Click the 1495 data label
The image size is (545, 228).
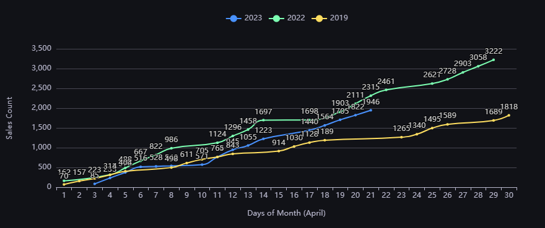pyautogui.click(x=432, y=119)
